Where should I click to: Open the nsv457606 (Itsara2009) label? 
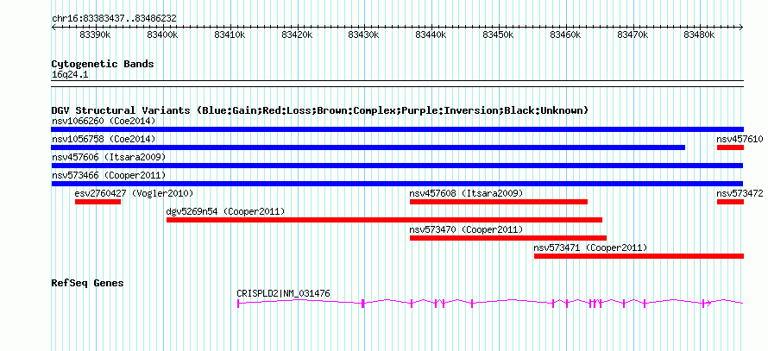pos(109,157)
